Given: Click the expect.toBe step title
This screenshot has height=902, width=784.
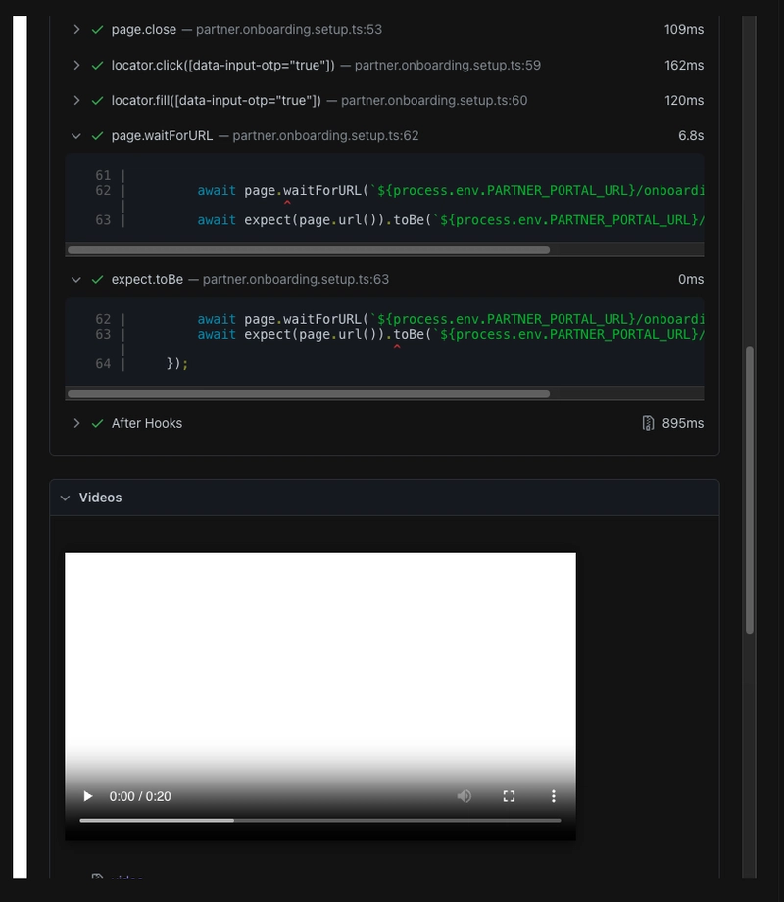Looking at the screenshot, I should (147, 279).
